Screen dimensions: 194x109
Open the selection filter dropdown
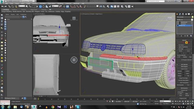point(22,6)
